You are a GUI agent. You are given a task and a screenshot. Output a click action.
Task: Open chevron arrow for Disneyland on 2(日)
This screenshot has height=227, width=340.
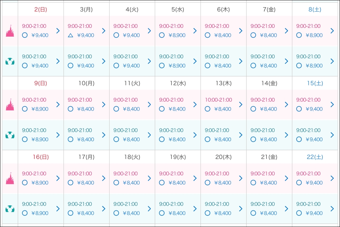(58, 30)
